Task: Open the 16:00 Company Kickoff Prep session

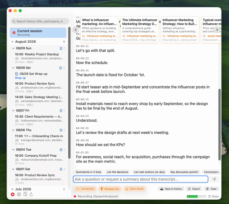Action: click(39, 159)
